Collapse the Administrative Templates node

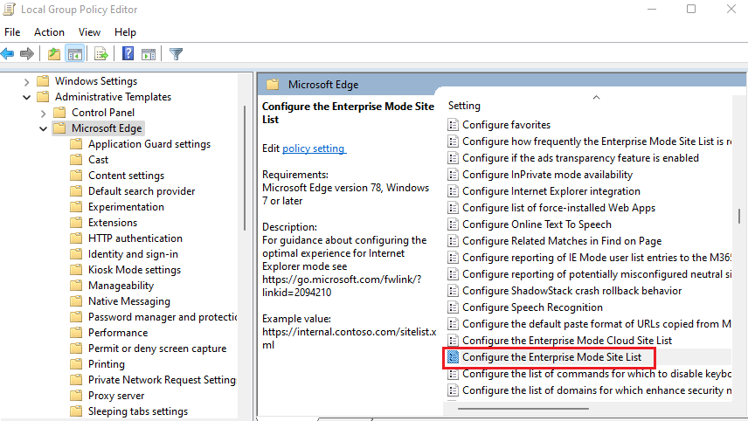point(27,97)
